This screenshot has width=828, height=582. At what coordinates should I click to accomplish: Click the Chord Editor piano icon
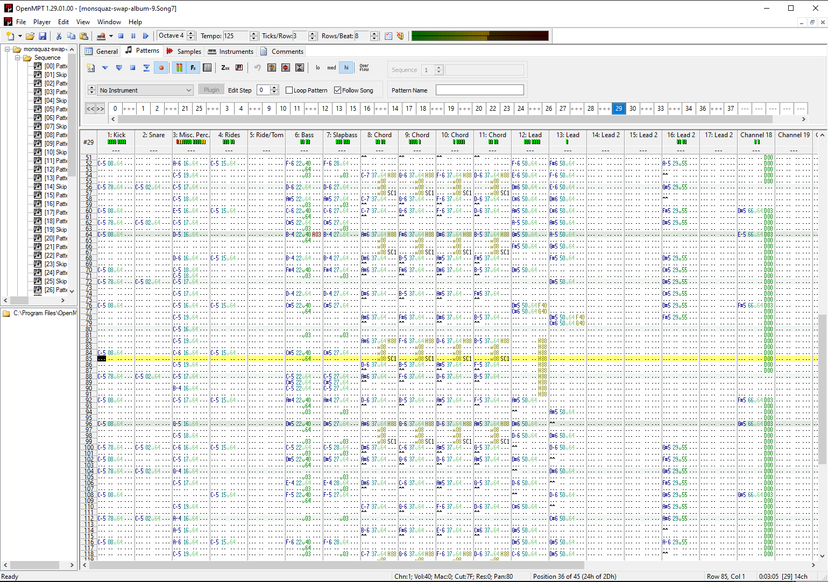239,68
